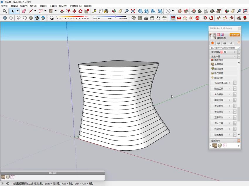Open the line tool dropdown arrow

coord(35,11)
